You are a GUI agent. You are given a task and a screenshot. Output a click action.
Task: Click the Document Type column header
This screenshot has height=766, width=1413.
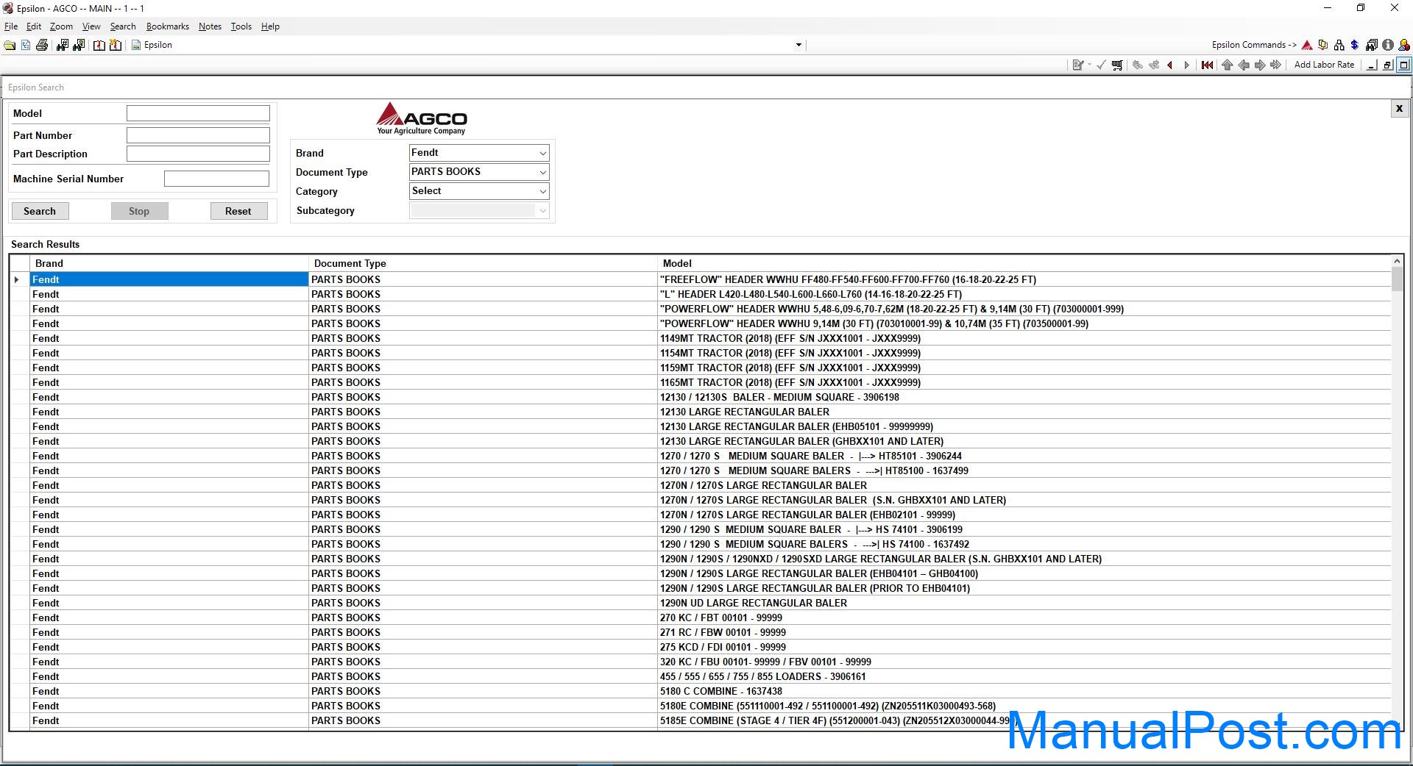(x=483, y=263)
